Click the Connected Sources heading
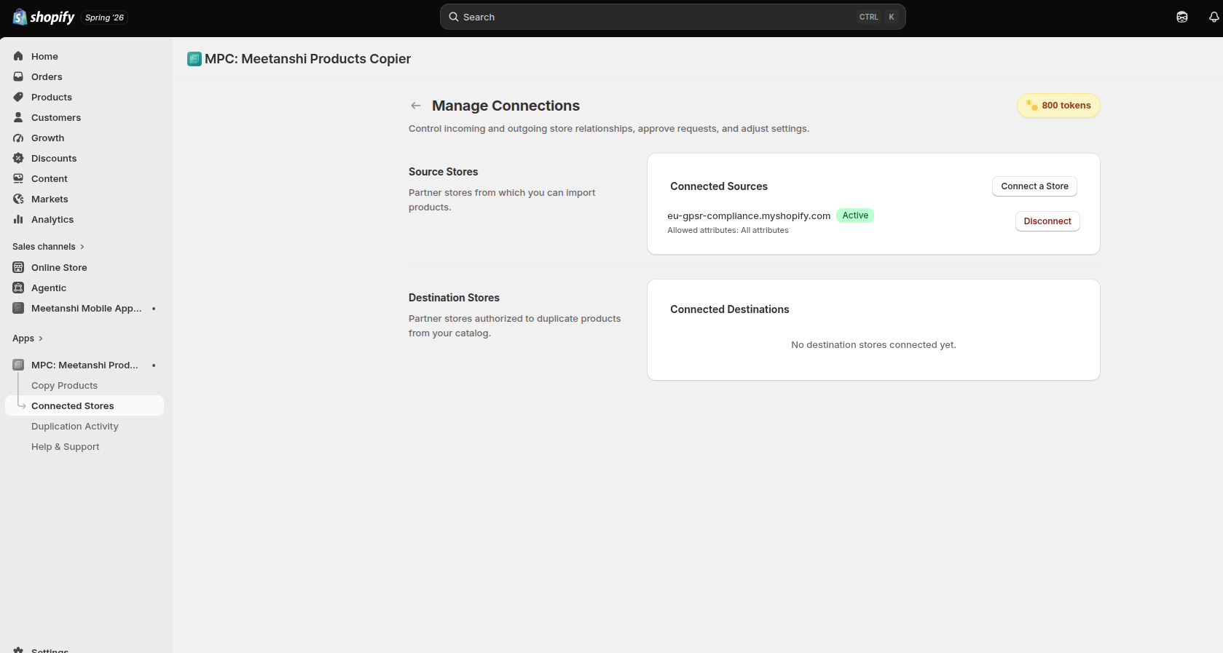Image resolution: width=1223 pixels, height=653 pixels. coord(719,186)
